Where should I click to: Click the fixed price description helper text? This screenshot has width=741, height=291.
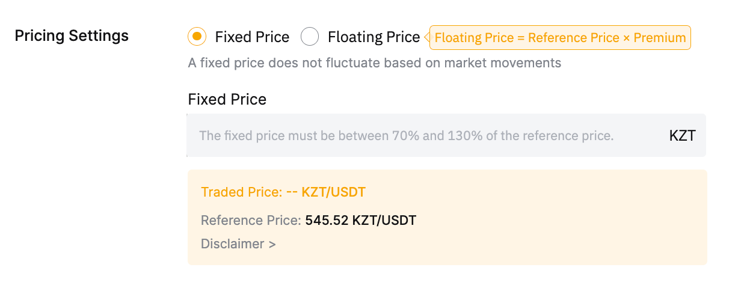coord(374,63)
